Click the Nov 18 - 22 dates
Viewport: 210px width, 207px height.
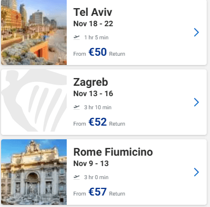point(93,23)
